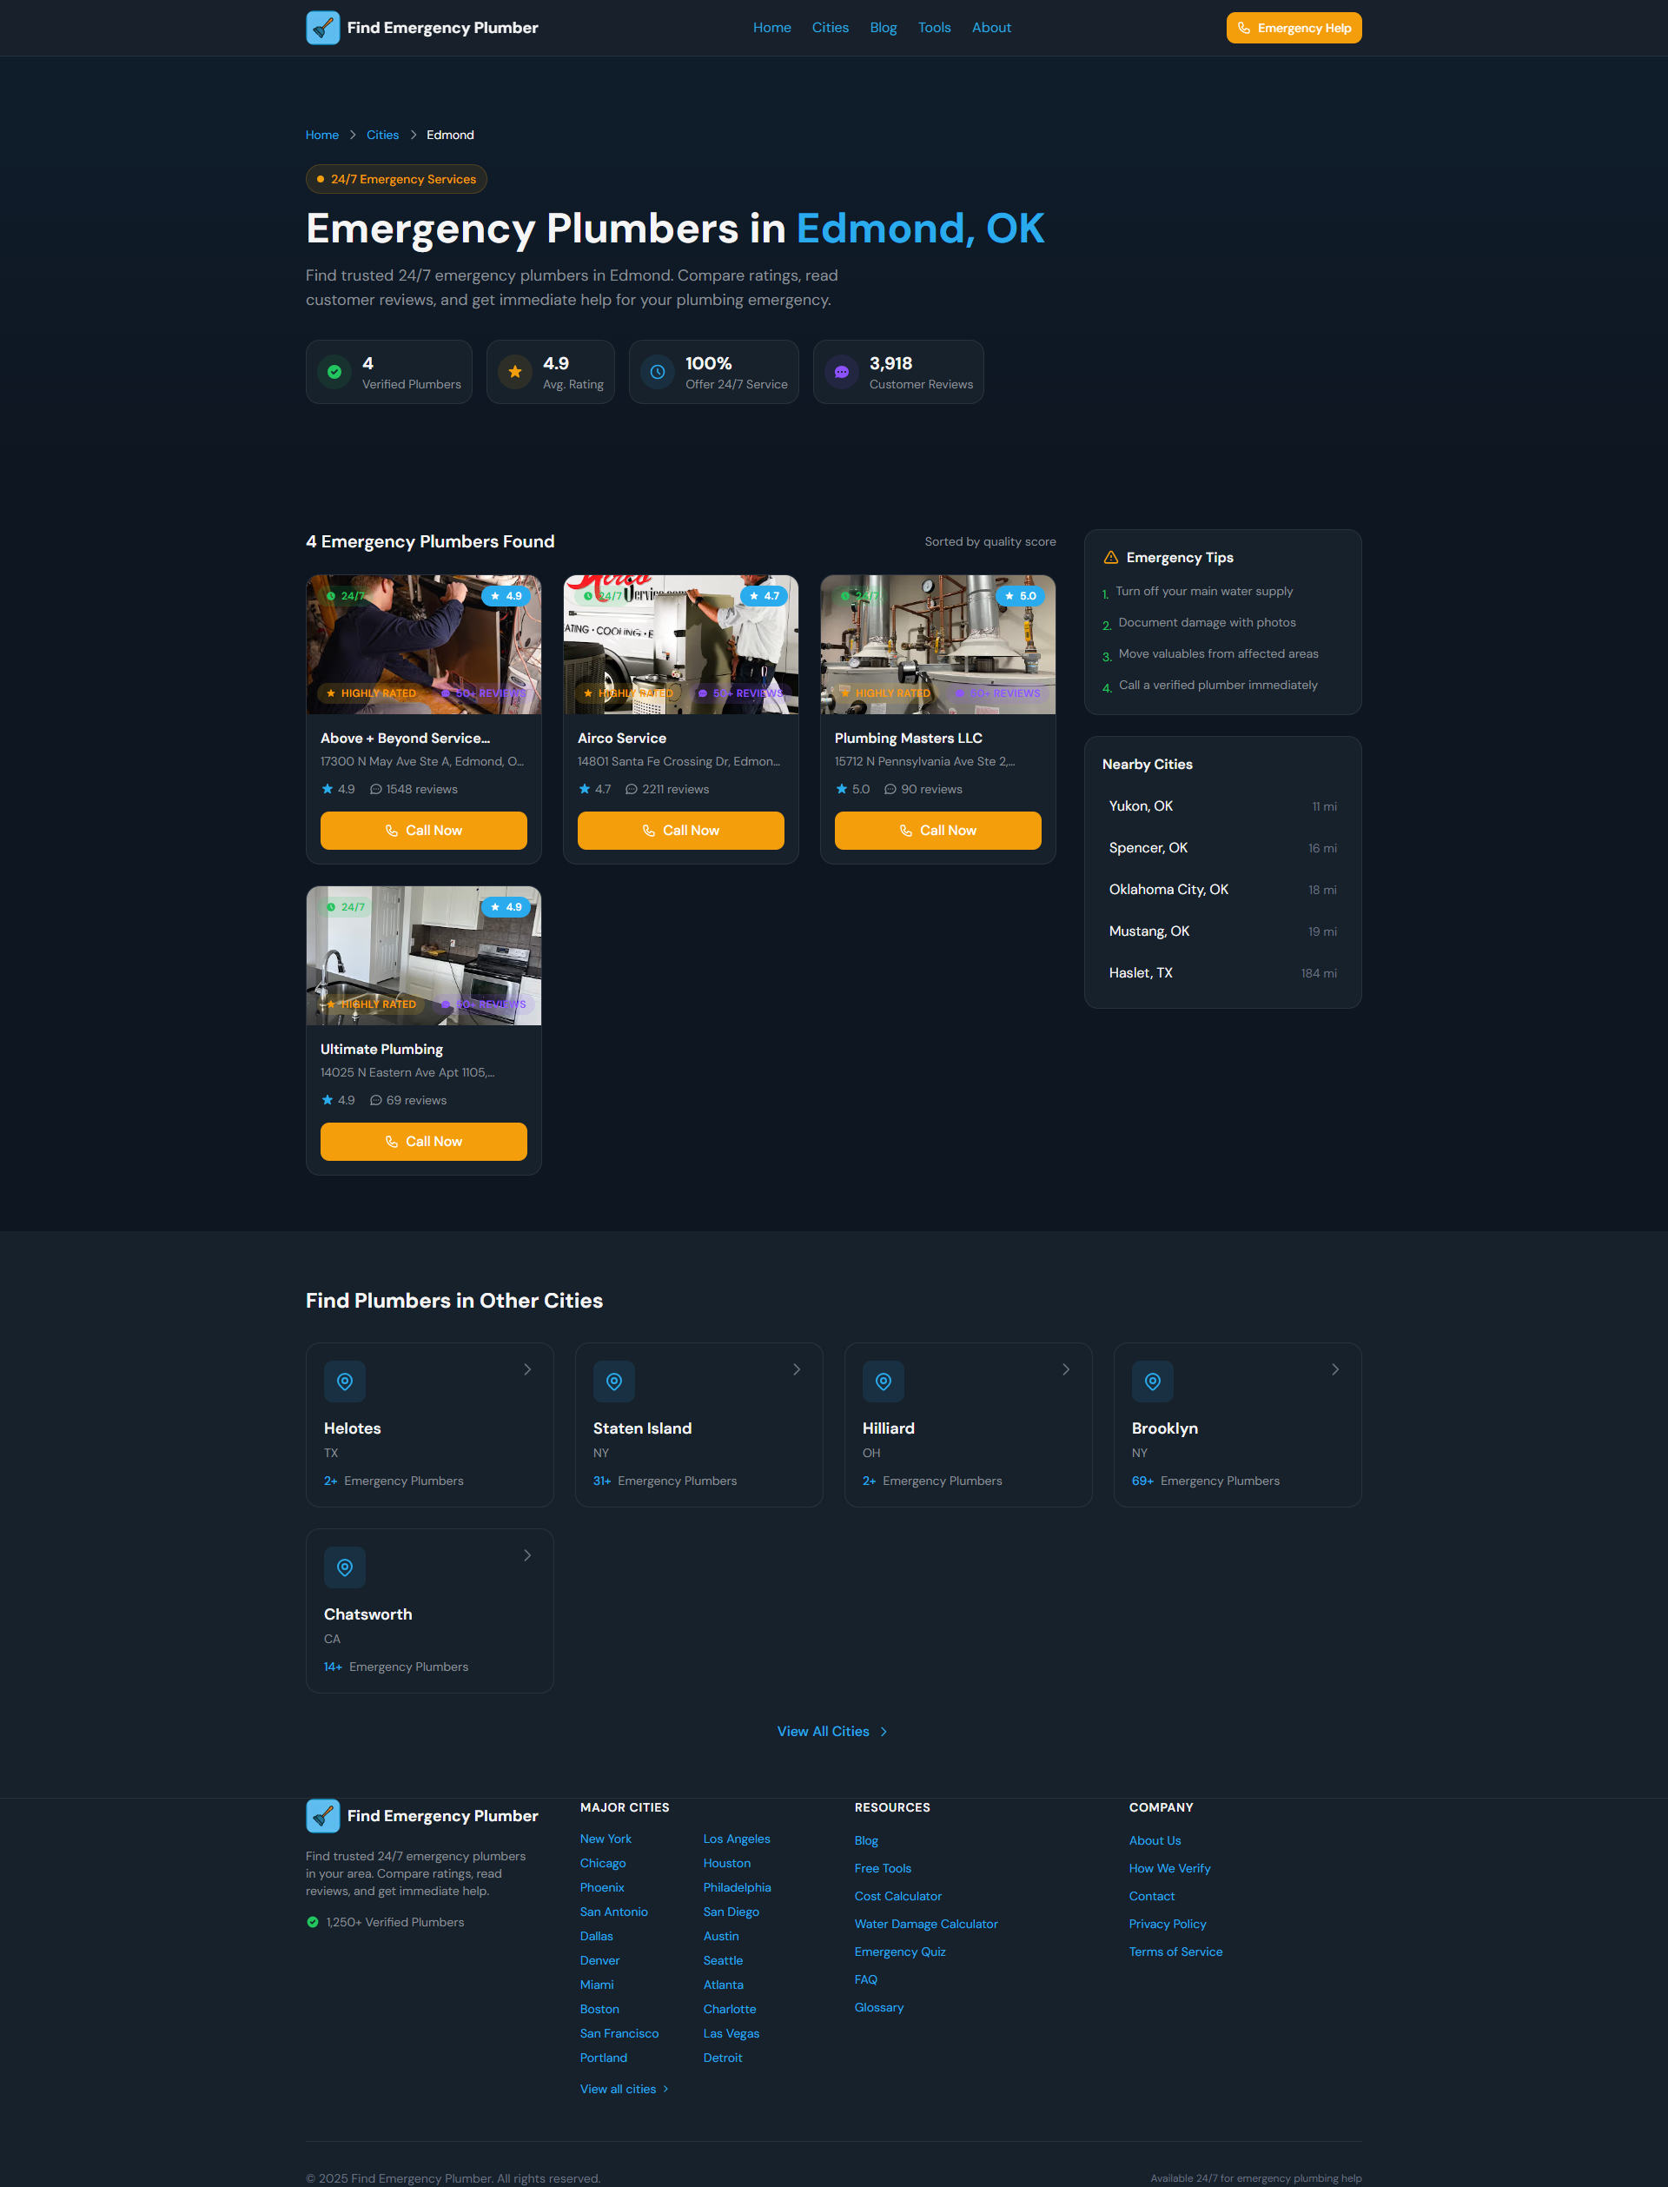Open Staten Island card via chevron arrow
The height and width of the screenshot is (2187, 1668).
coord(797,1369)
